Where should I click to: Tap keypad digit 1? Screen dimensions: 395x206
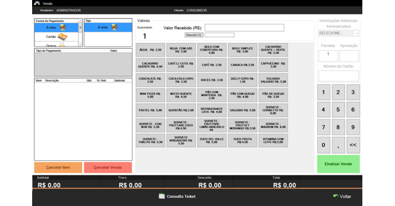point(323,92)
